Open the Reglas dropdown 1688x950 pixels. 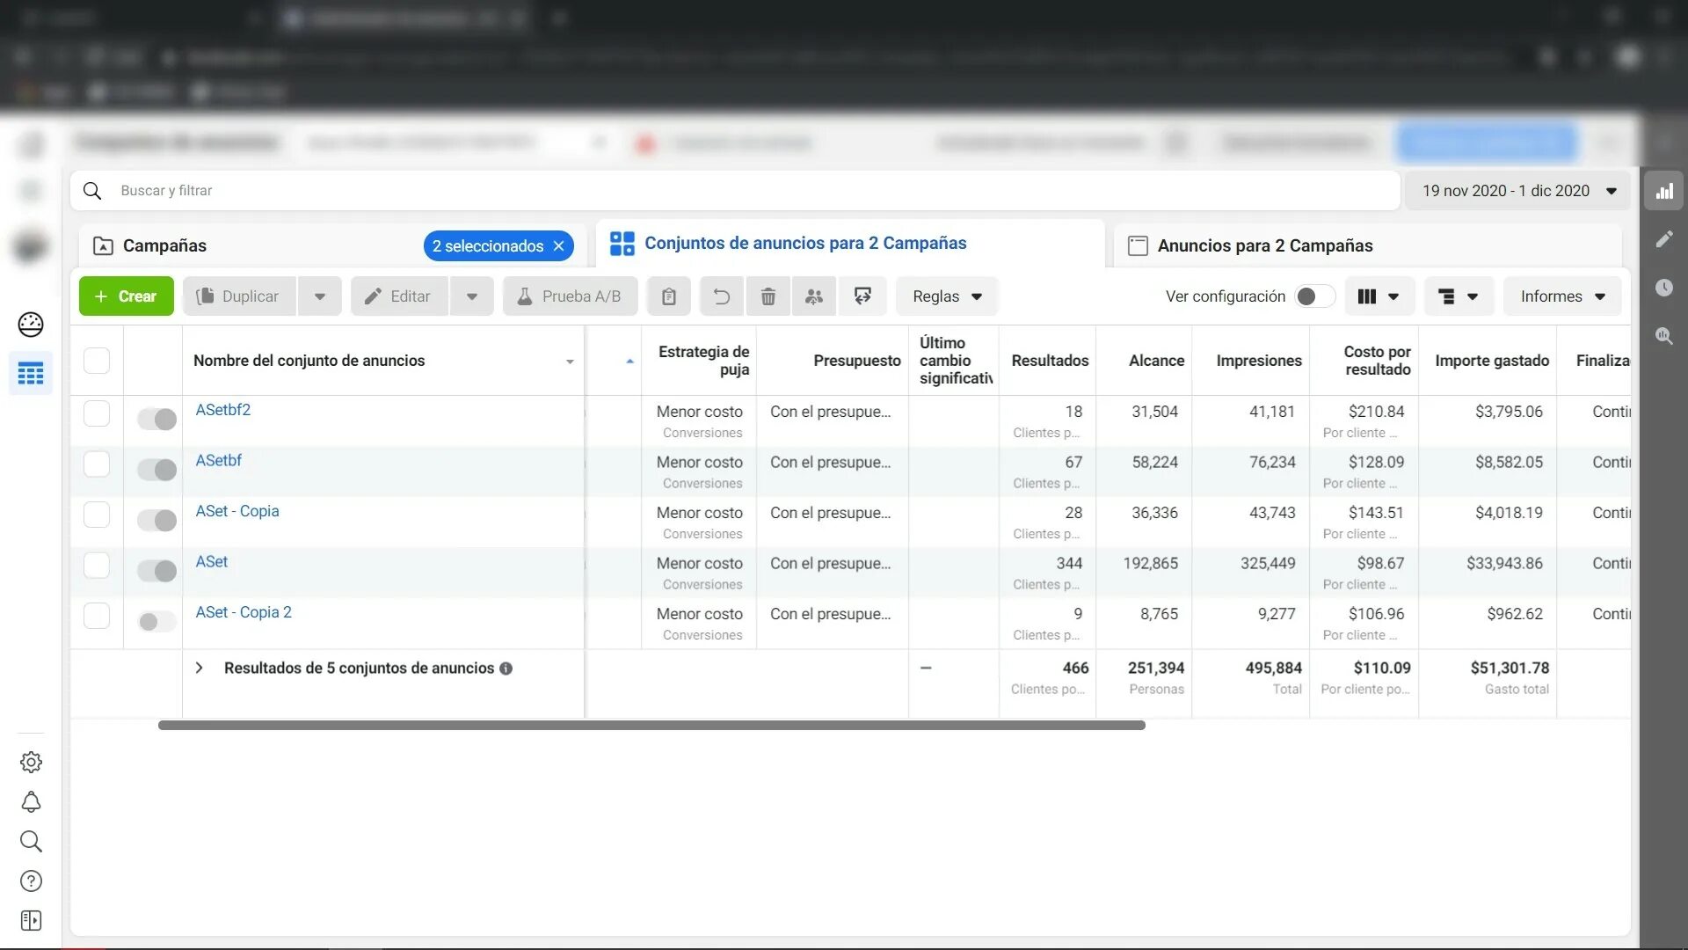pos(947,296)
